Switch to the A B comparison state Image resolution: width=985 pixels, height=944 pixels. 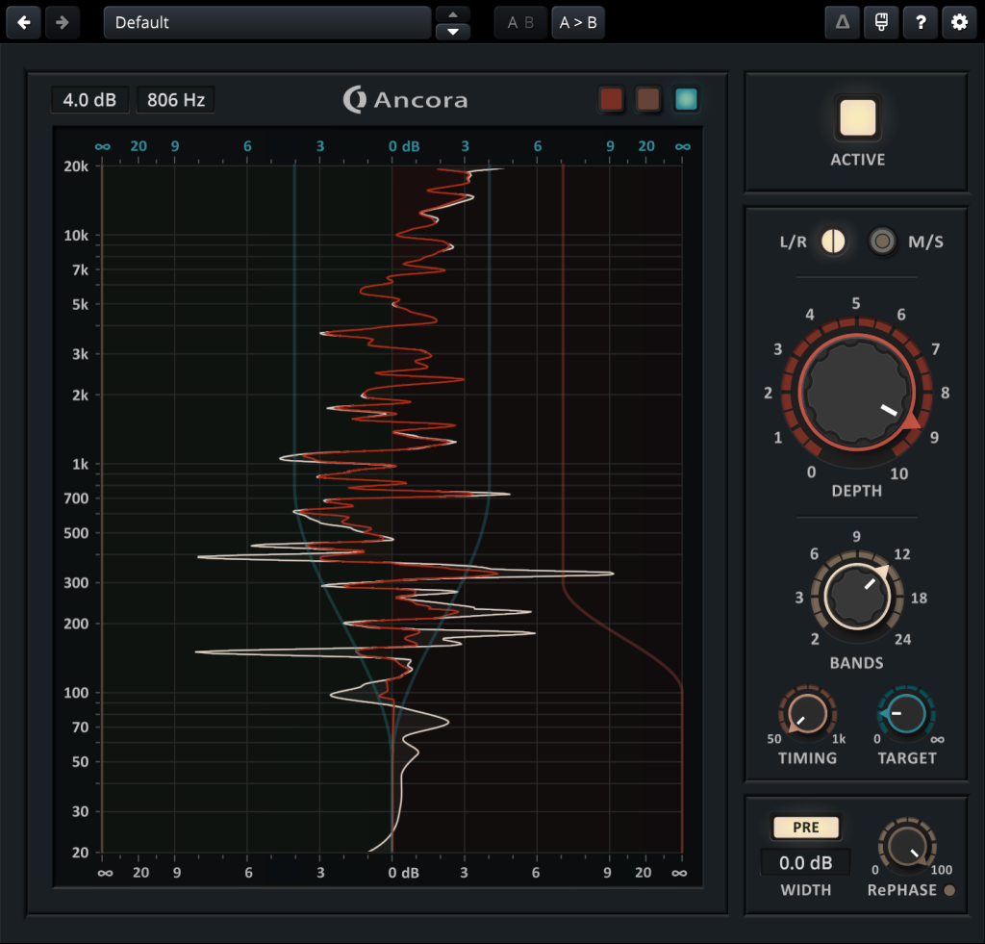click(520, 23)
